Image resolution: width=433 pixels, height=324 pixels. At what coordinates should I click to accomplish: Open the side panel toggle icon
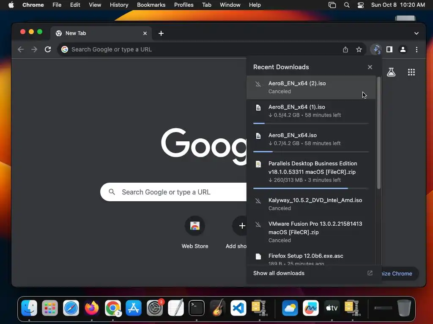point(389,50)
